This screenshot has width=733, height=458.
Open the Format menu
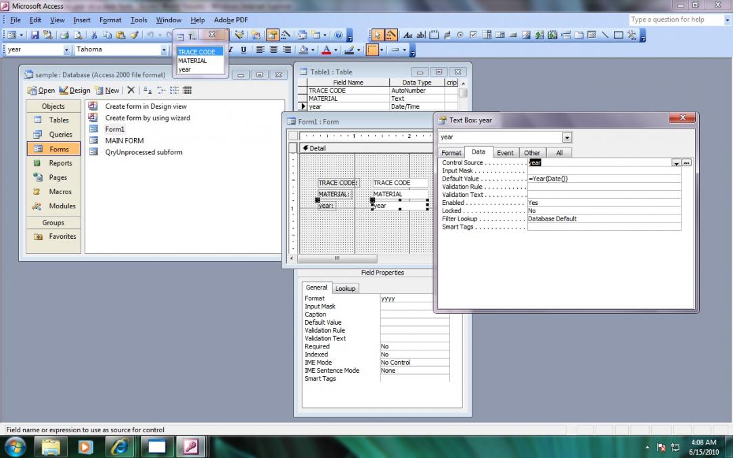110,20
